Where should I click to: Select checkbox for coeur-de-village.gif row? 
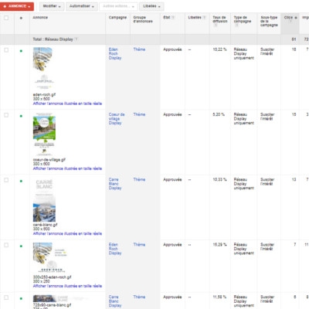(x=6, y=115)
